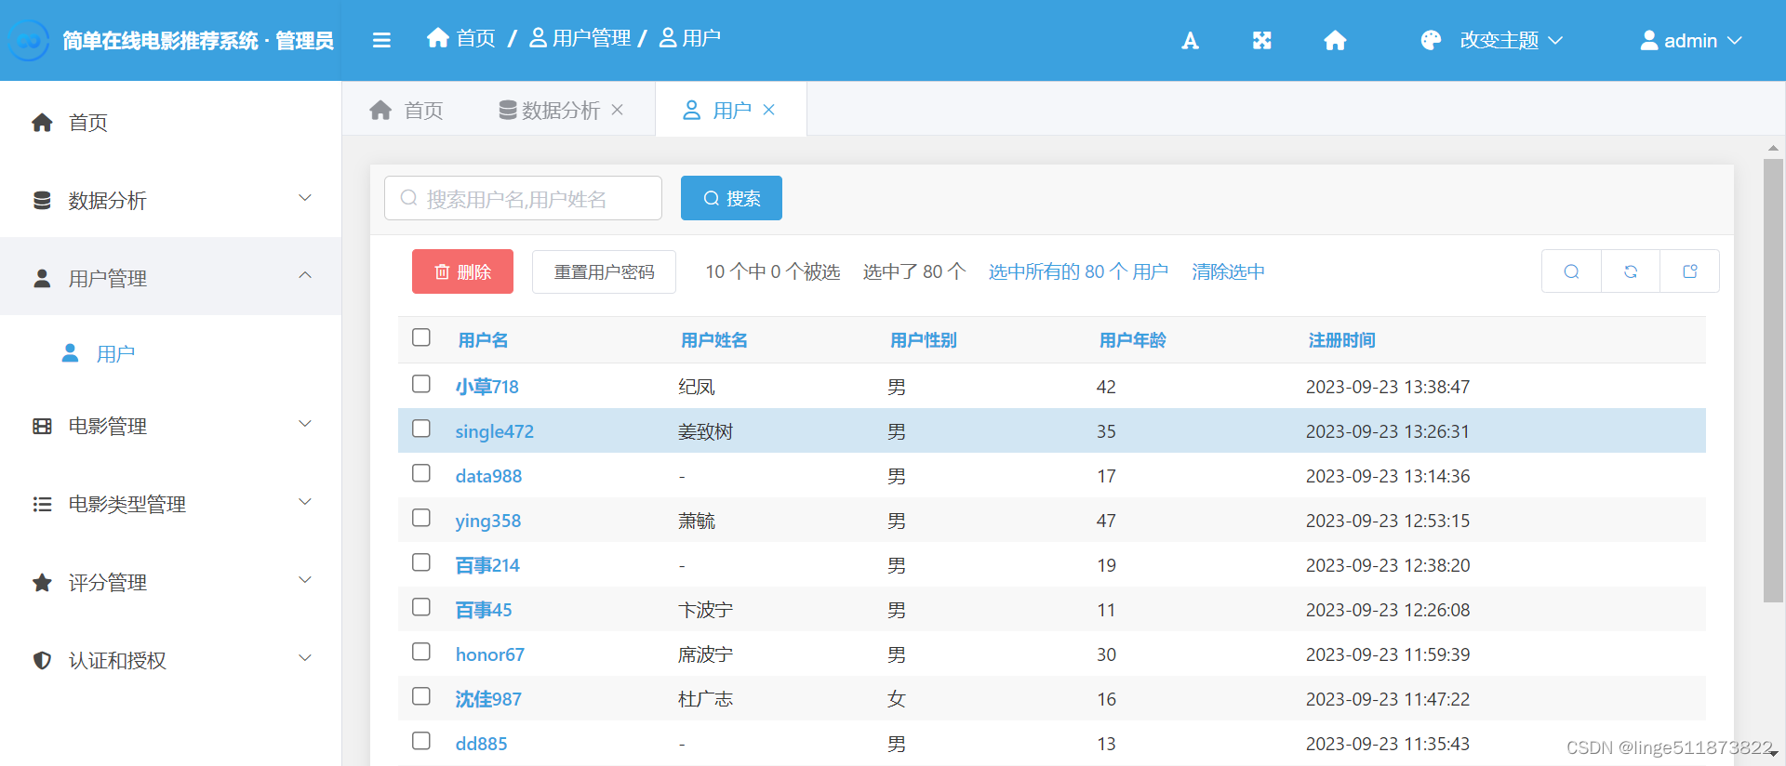Click the scrollbar up arrow

point(1773,148)
